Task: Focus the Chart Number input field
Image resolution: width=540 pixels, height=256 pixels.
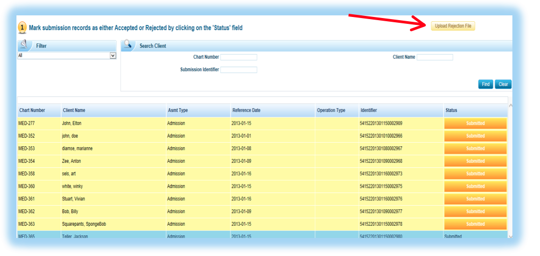Action: point(238,57)
